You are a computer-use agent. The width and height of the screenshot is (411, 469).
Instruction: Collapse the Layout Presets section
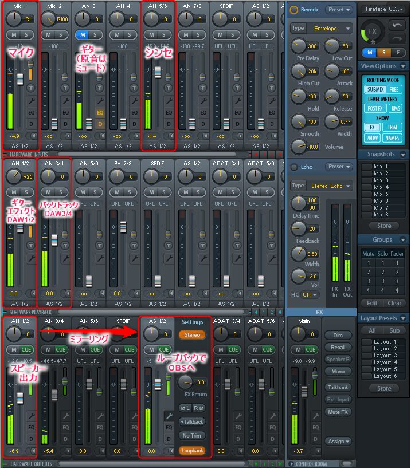(403, 318)
